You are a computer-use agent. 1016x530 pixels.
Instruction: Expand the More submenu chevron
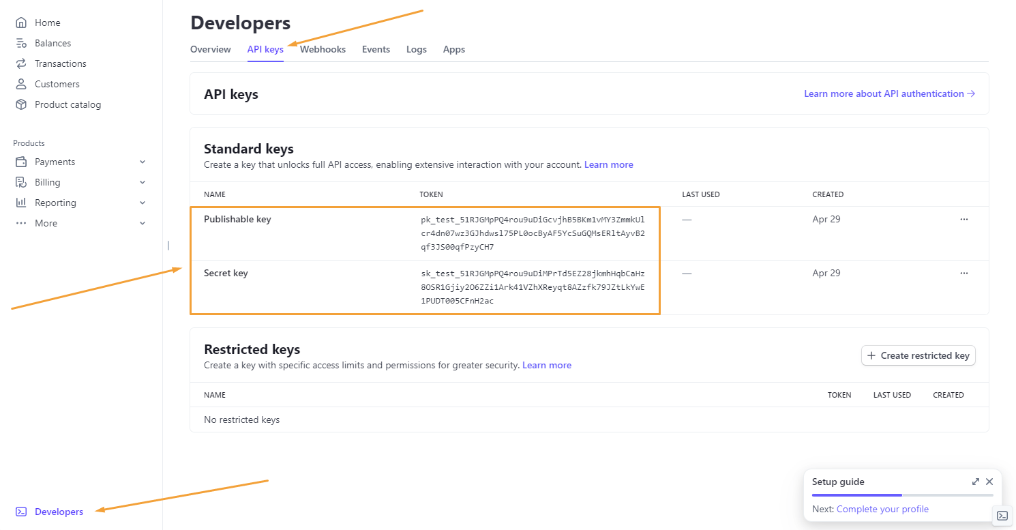tap(143, 223)
